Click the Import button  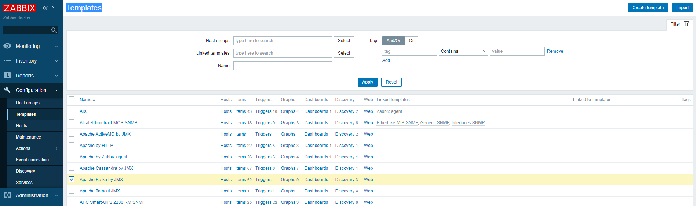pos(682,8)
